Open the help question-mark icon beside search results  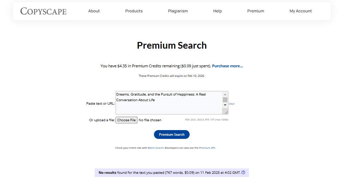[x=243, y=172]
